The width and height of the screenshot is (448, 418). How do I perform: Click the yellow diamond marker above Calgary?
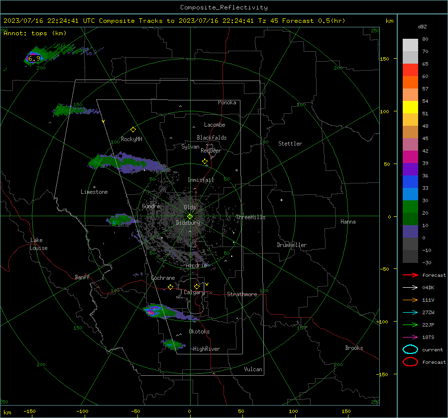[197, 286]
